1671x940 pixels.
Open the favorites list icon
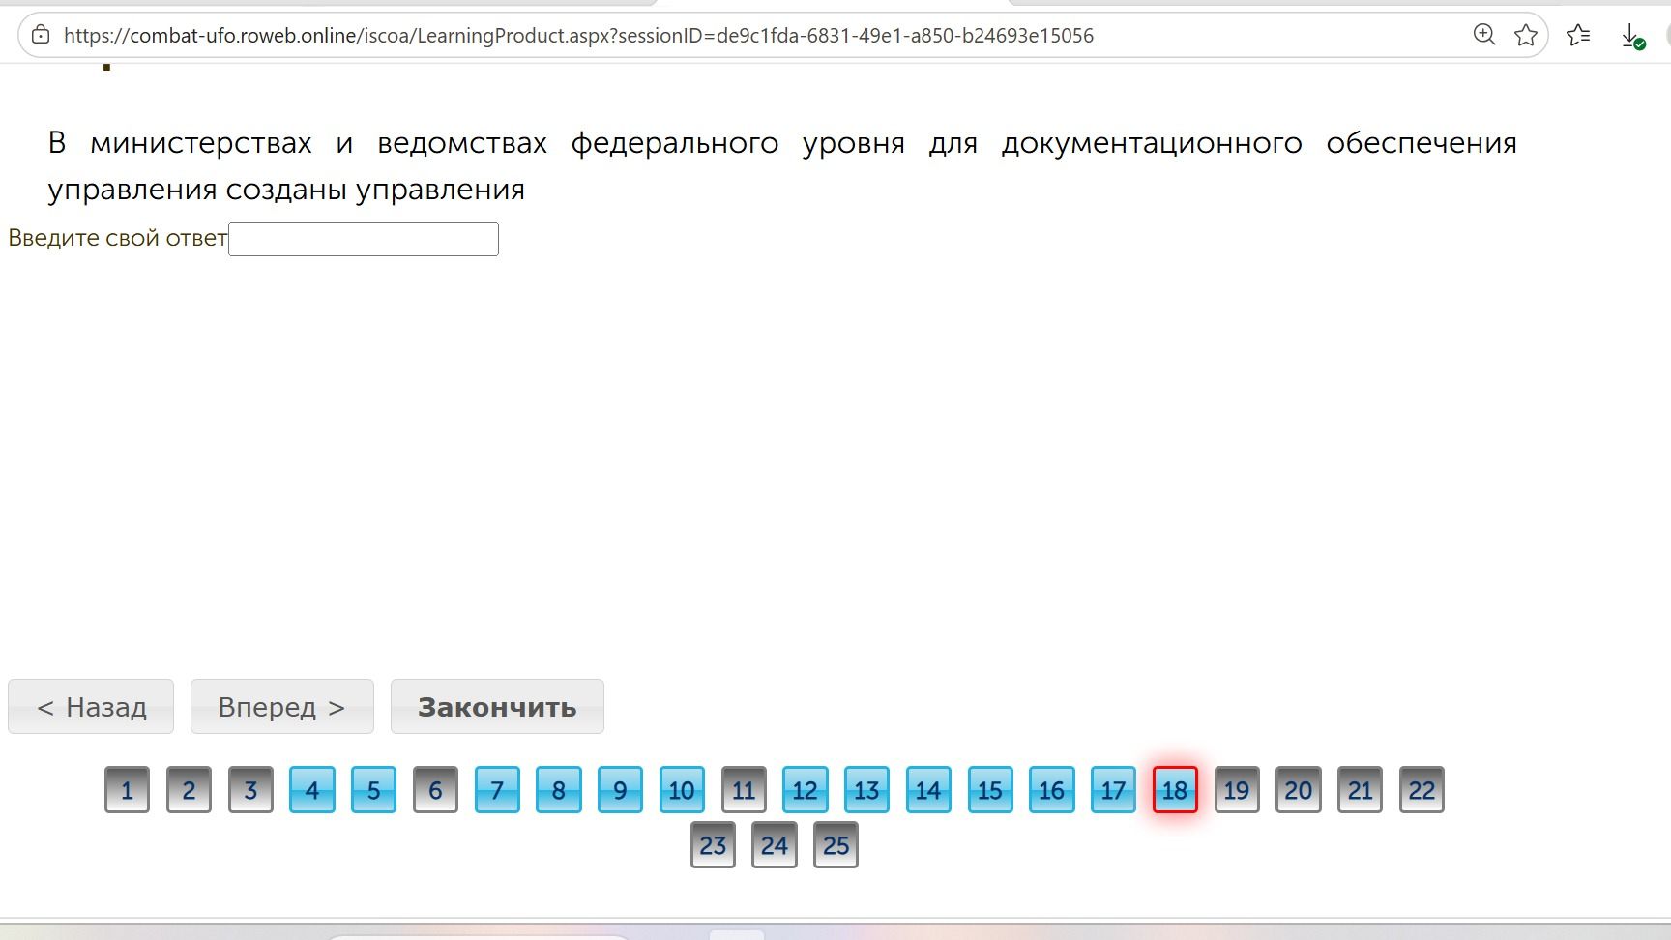[x=1578, y=36]
